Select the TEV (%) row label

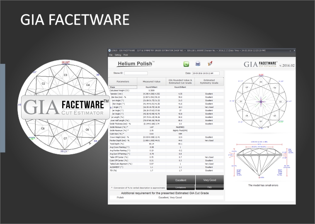(113, 170)
